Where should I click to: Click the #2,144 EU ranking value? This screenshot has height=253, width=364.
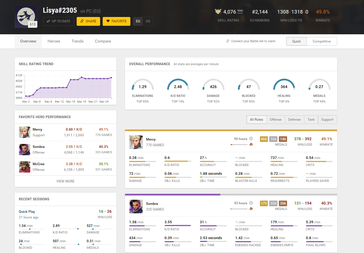(260, 12)
